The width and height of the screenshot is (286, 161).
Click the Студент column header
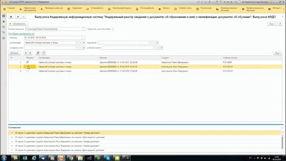coord(165,58)
